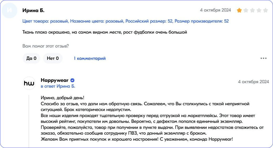Click the fourth gray rating star
Image resolution: width=273 pixels, height=148 pixels.
pyautogui.click(x=259, y=10)
